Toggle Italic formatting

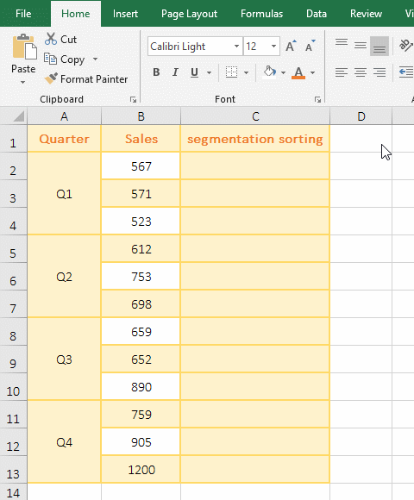(175, 72)
